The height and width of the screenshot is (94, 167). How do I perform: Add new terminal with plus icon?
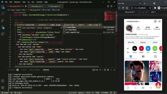100,70
